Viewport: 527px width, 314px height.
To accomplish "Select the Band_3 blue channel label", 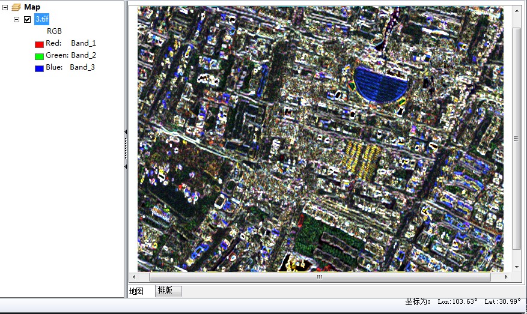I will pos(82,67).
